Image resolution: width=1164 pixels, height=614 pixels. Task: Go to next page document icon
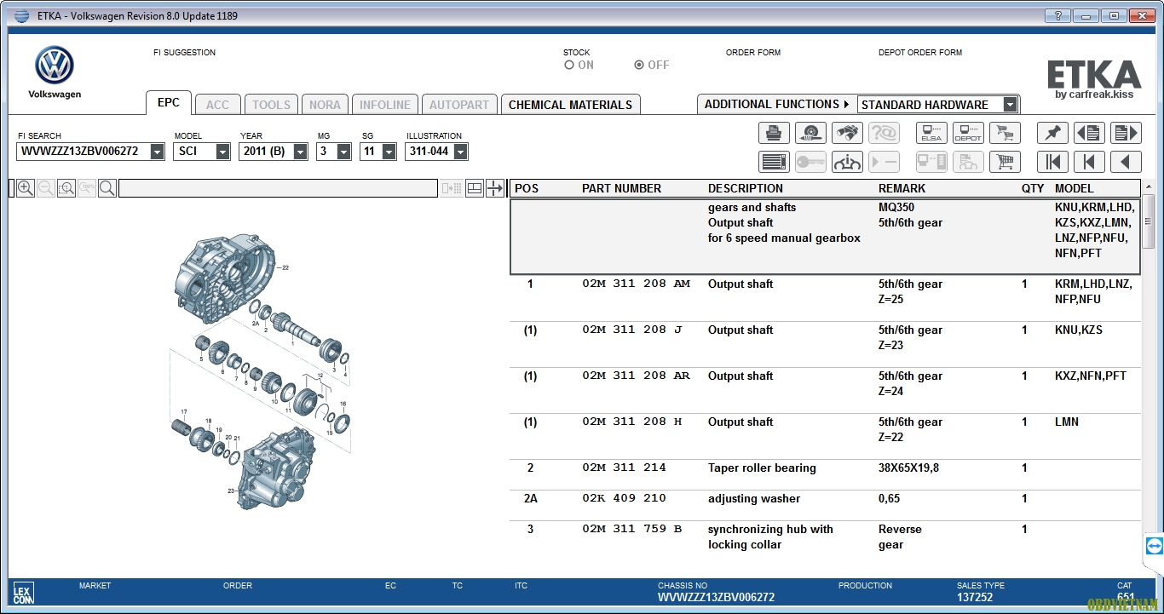pyautogui.click(x=1126, y=133)
